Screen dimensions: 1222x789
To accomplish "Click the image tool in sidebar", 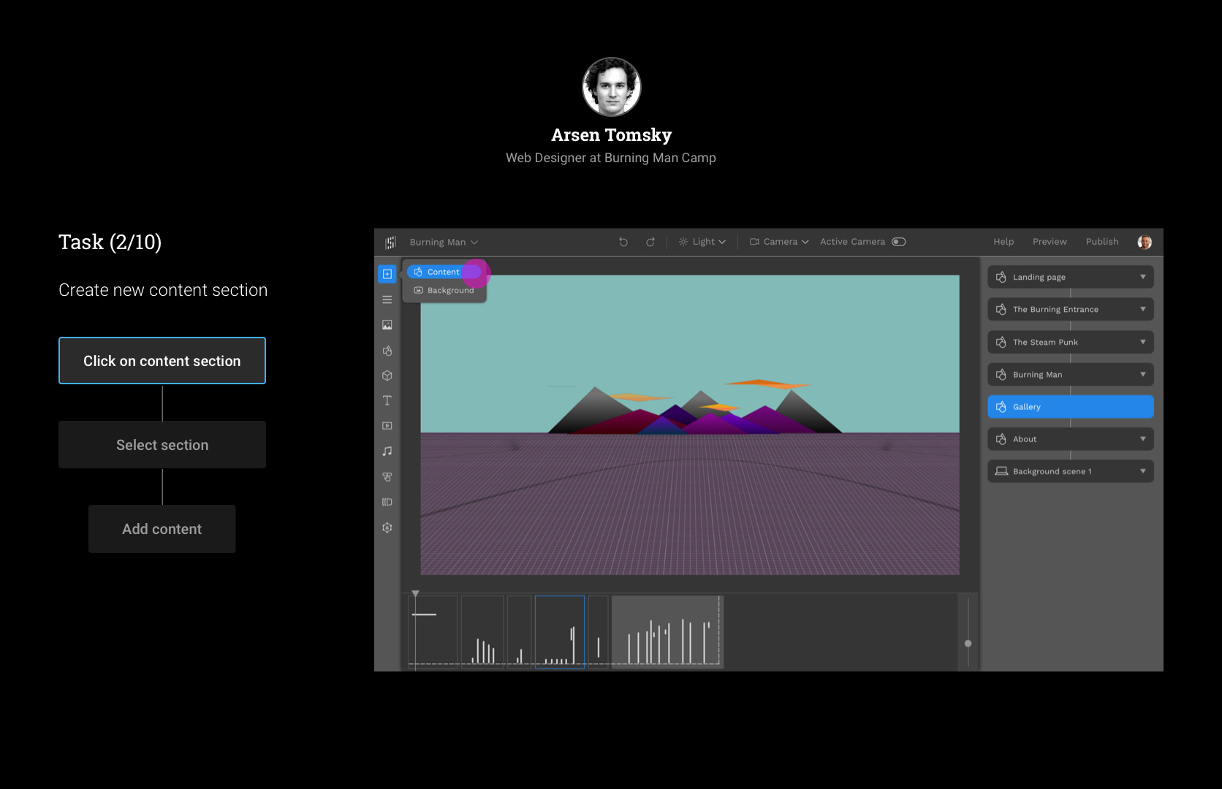I will (387, 325).
